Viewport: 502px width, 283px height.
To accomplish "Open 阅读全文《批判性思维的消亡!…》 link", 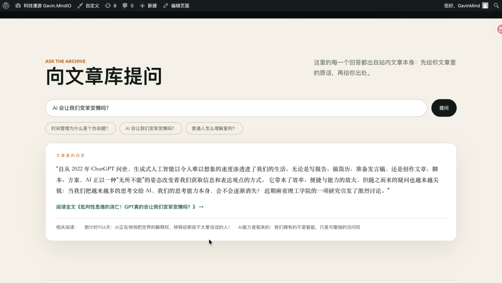I will pos(130,207).
